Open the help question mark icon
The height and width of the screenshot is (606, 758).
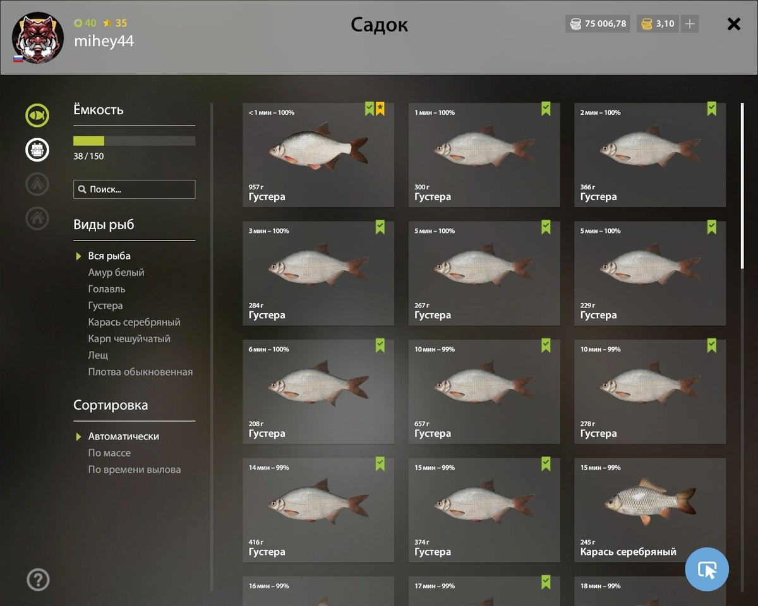click(x=38, y=579)
